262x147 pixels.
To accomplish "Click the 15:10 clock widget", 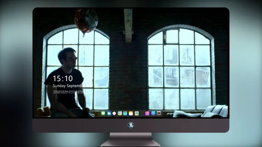I will coord(63,78).
